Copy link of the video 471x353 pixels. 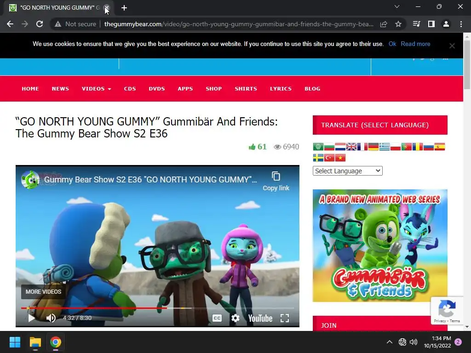[x=276, y=182]
